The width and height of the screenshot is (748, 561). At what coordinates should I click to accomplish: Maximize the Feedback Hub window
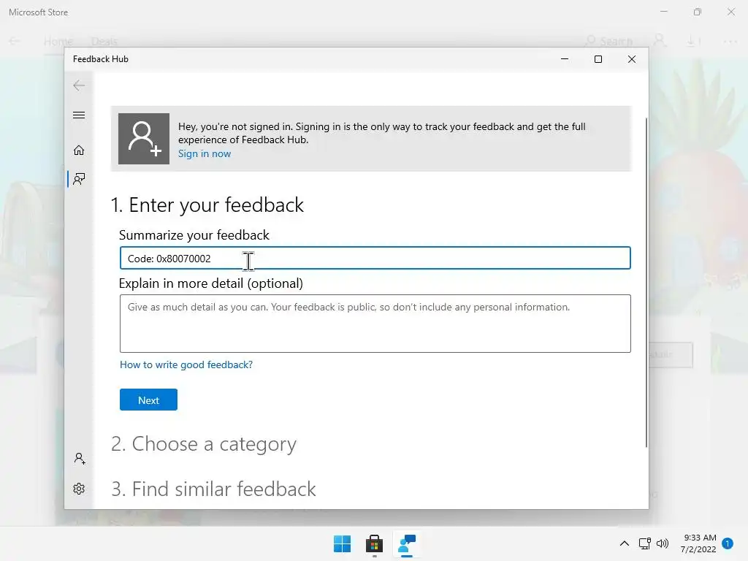(x=598, y=59)
